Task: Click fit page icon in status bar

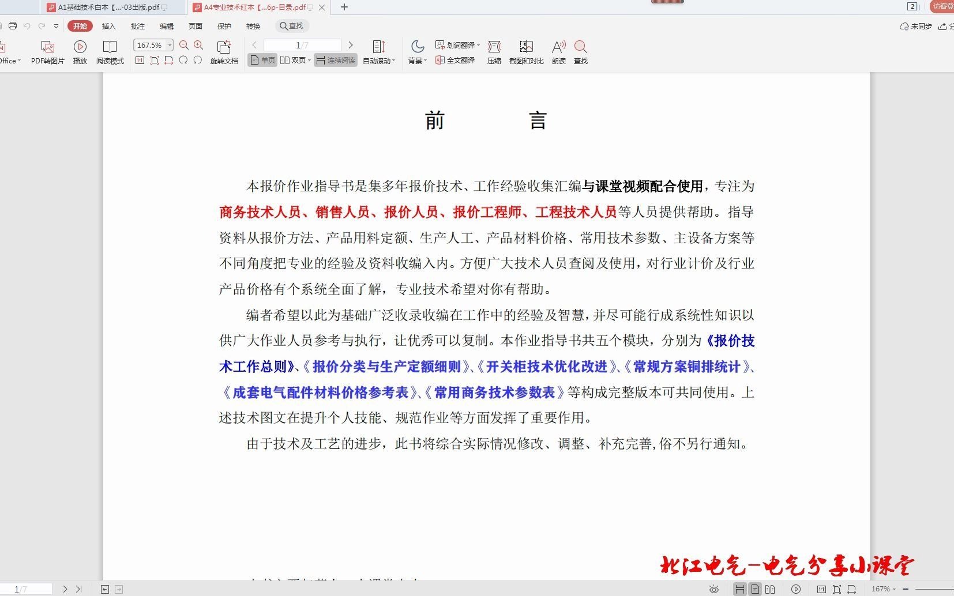Action: pyautogui.click(x=836, y=589)
